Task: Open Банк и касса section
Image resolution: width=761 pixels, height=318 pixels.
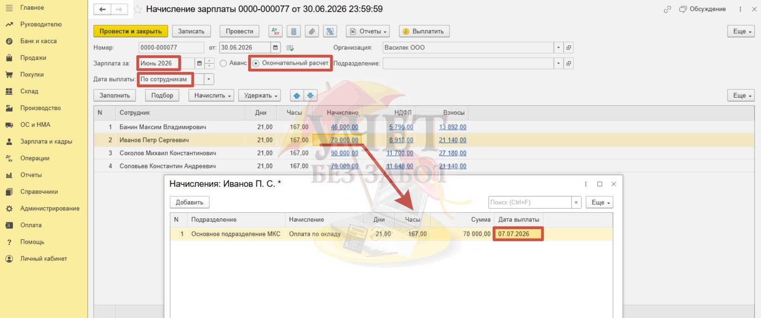Action: click(x=38, y=41)
